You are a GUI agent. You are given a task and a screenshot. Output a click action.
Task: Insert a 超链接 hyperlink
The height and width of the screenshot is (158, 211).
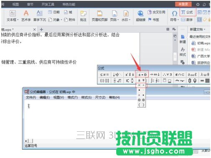(141, 16)
